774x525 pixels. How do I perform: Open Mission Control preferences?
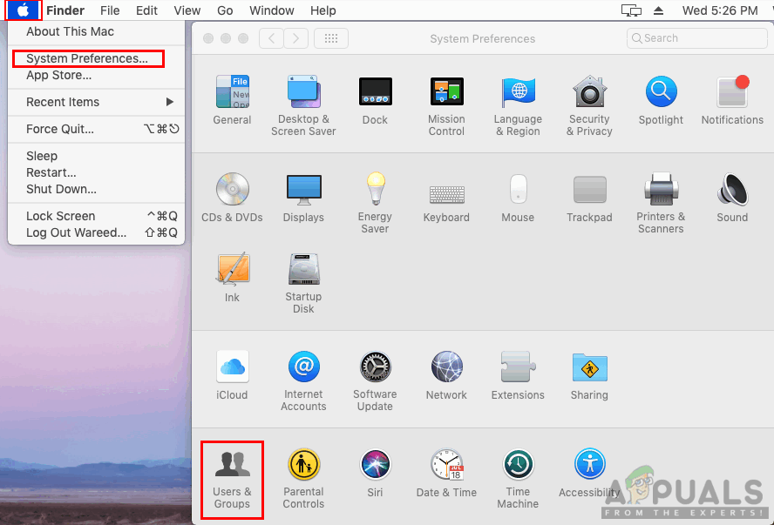446,105
